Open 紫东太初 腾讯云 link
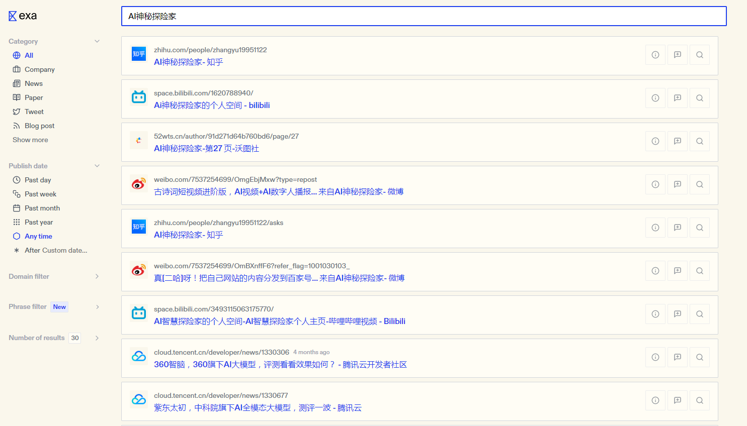 point(258,407)
